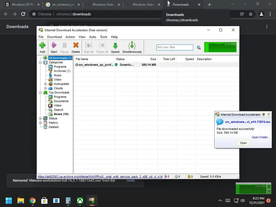Open the Xbox app on the taskbar
The image size is (276, 207).
(x=80, y=201)
